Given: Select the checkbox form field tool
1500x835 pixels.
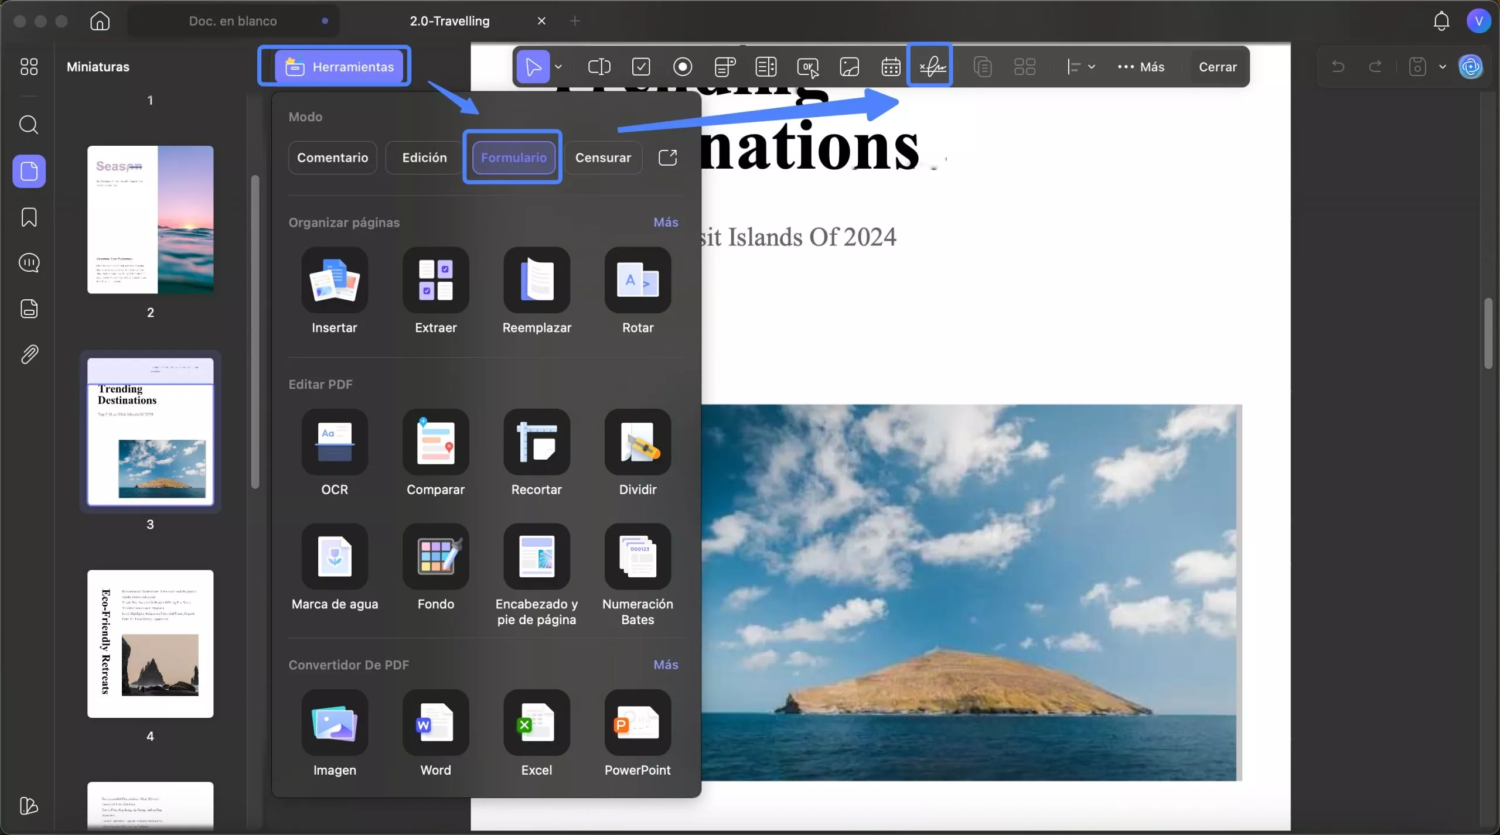Looking at the screenshot, I should point(641,67).
